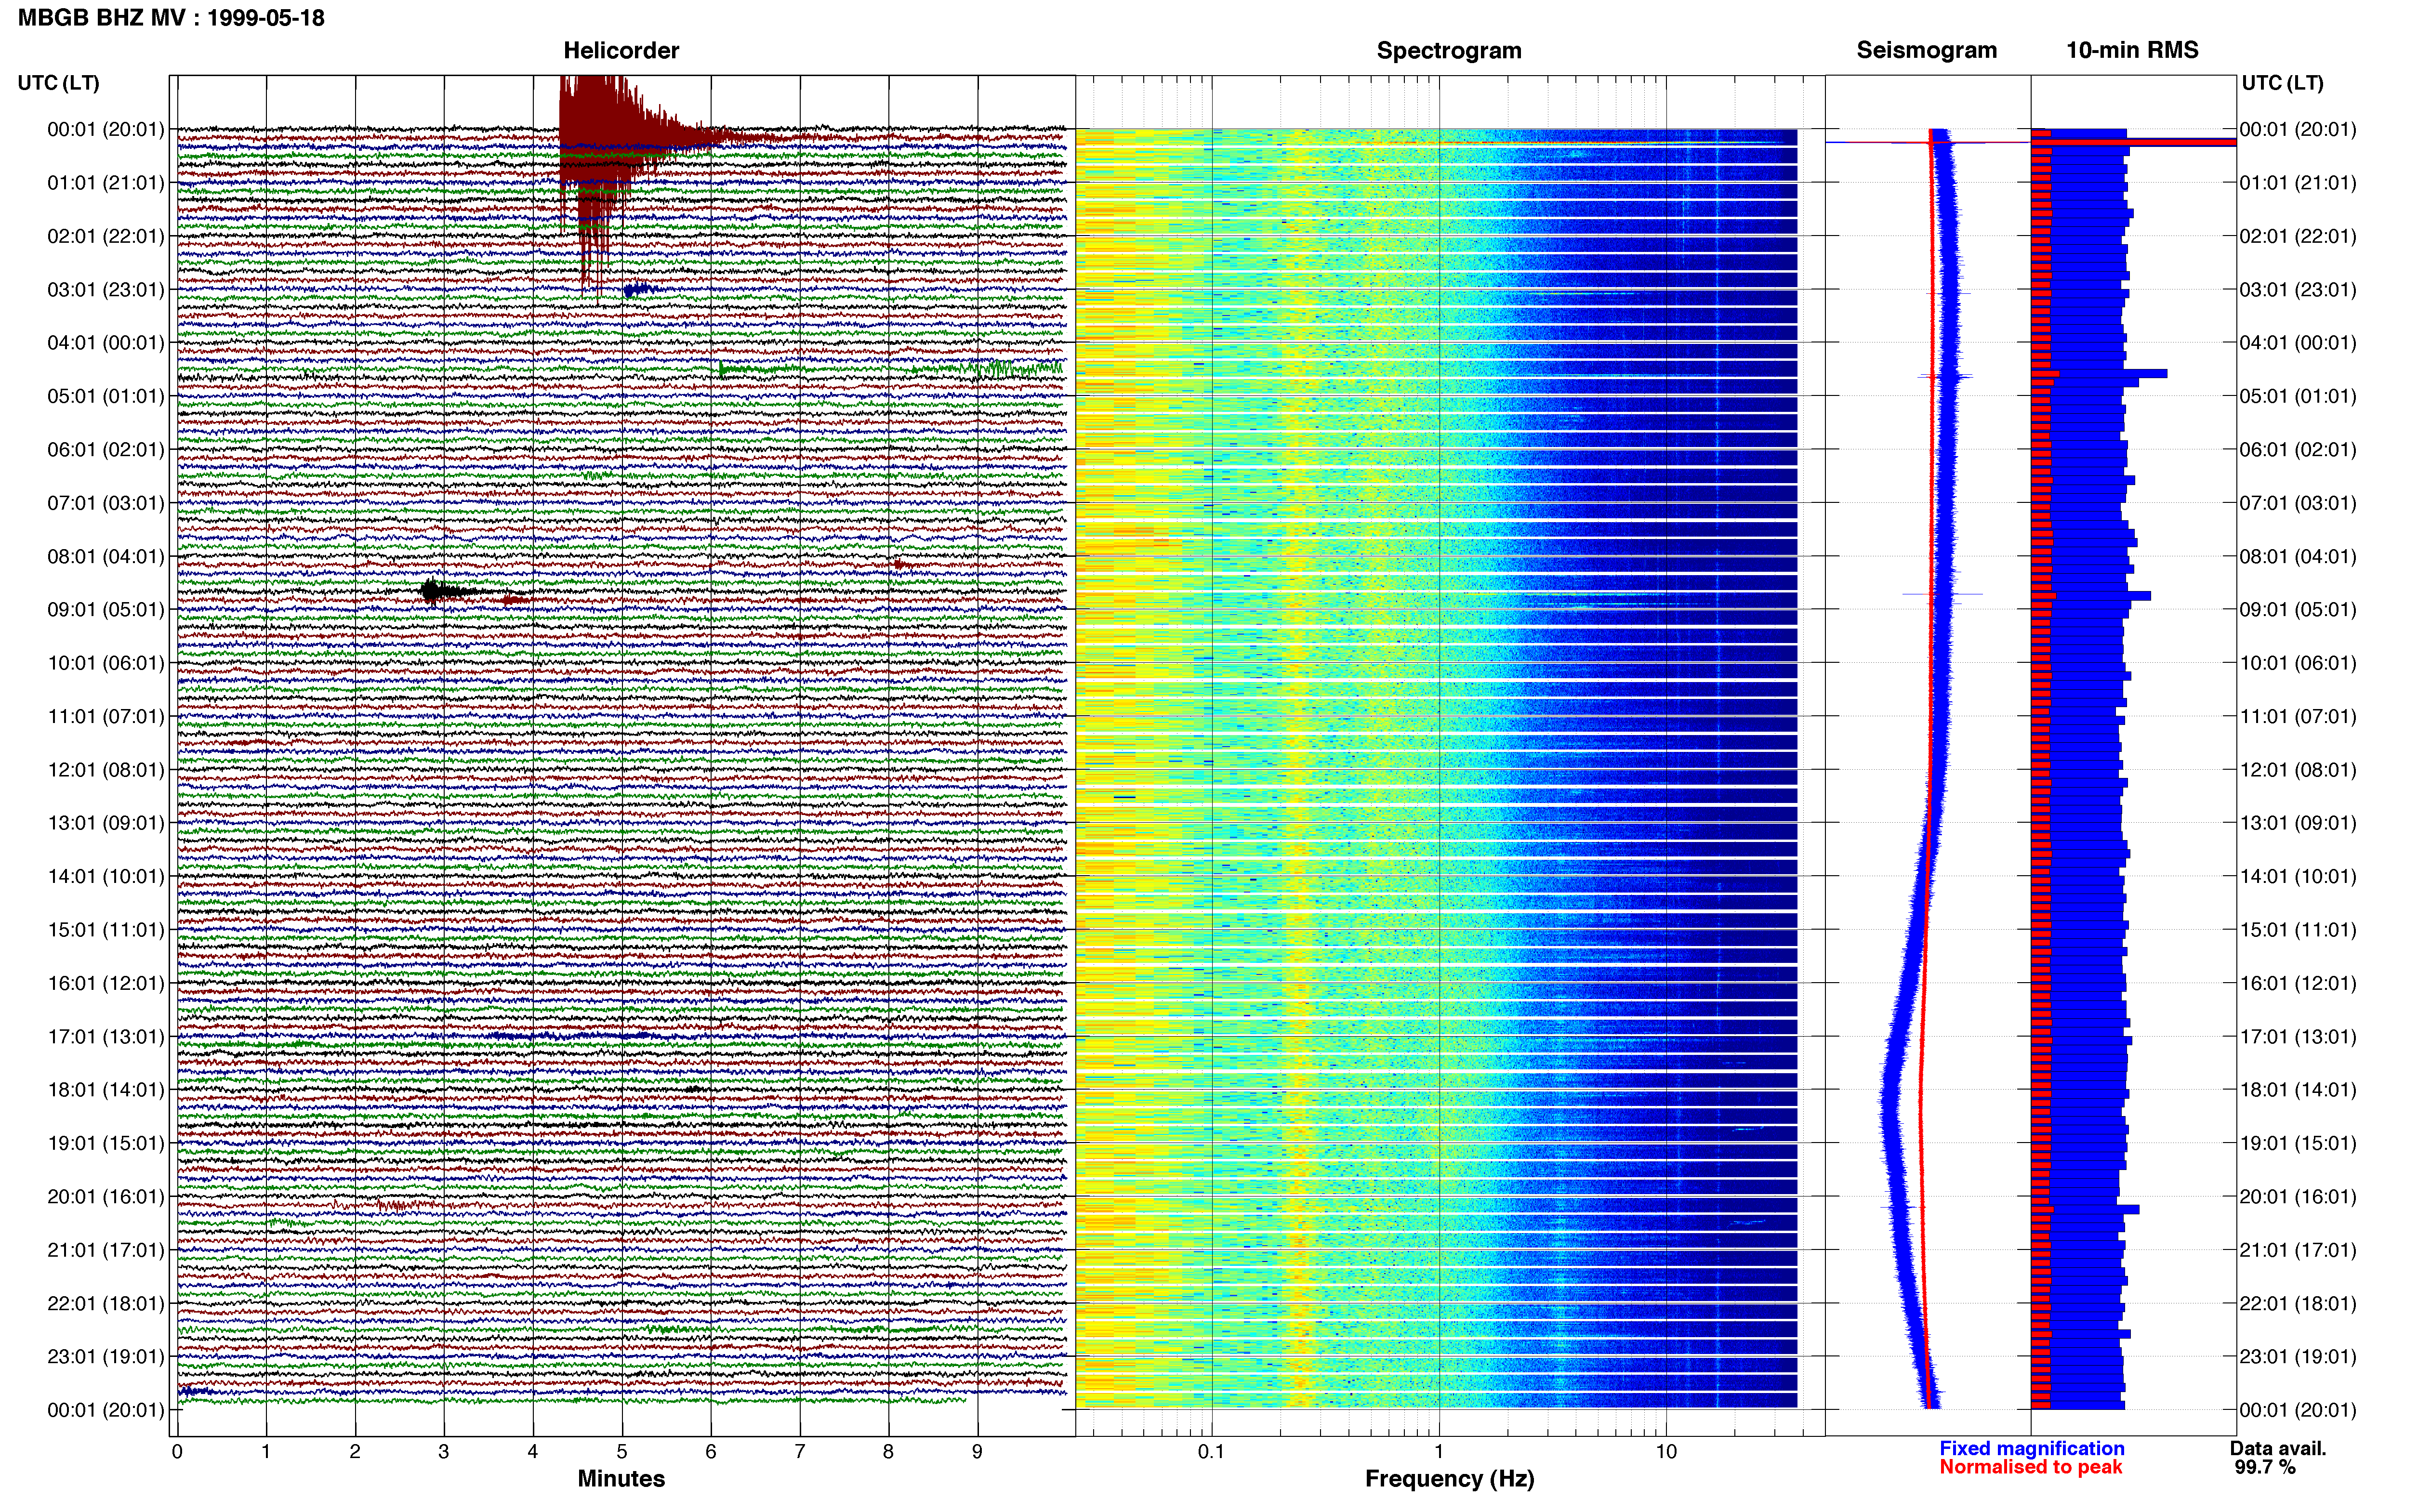
Task: Click the '1' frequency axis tick
Action: pyautogui.click(x=1439, y=1452)
